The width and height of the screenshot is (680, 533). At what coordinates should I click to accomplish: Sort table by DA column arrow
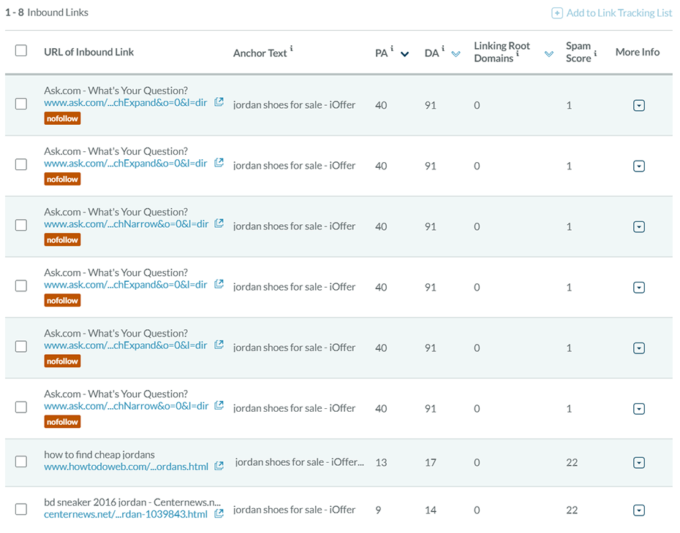456,54
